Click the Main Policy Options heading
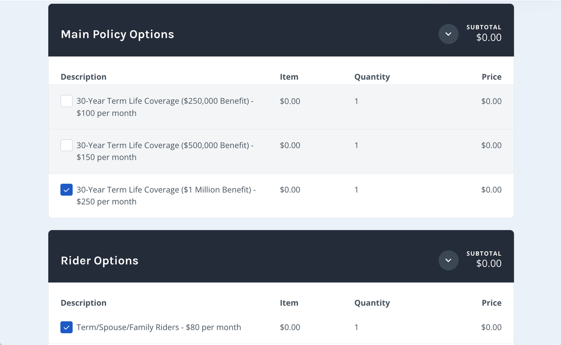Image resolution: width=561 pixels, height=345 pixels. (117, 35)
